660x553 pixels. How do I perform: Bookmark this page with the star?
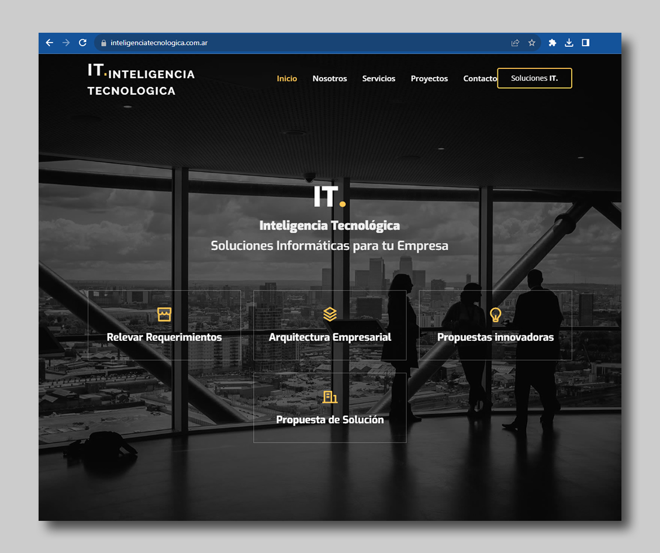[531, 43]
